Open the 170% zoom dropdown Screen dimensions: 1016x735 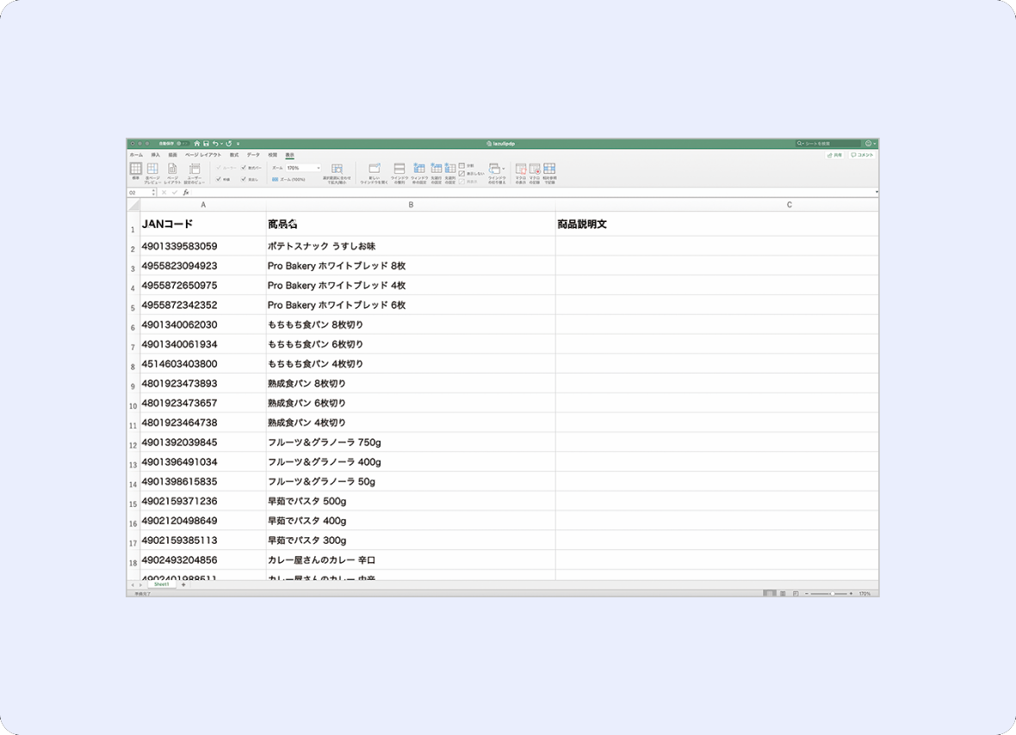(x=318, y=168)
